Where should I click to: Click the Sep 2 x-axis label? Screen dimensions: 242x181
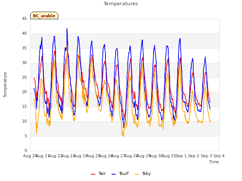(x=194, y=156)
